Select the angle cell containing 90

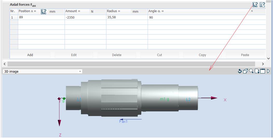pos(207,17)
